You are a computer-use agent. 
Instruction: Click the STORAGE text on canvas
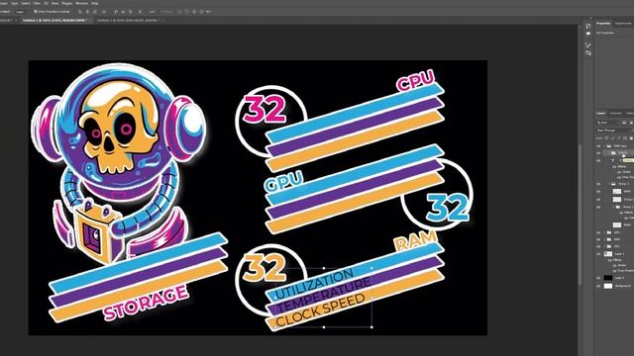[146, 303]
